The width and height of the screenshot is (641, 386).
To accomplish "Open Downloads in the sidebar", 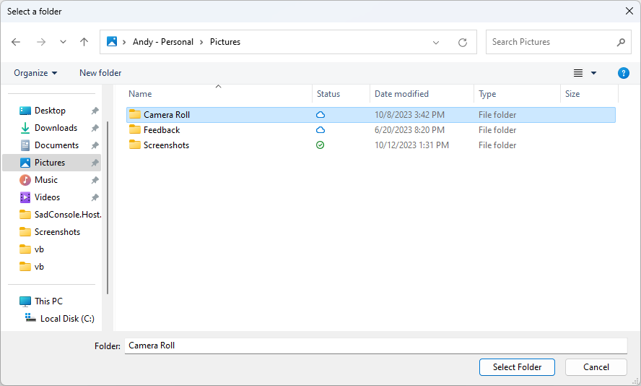I will click(x=56, y=128).
